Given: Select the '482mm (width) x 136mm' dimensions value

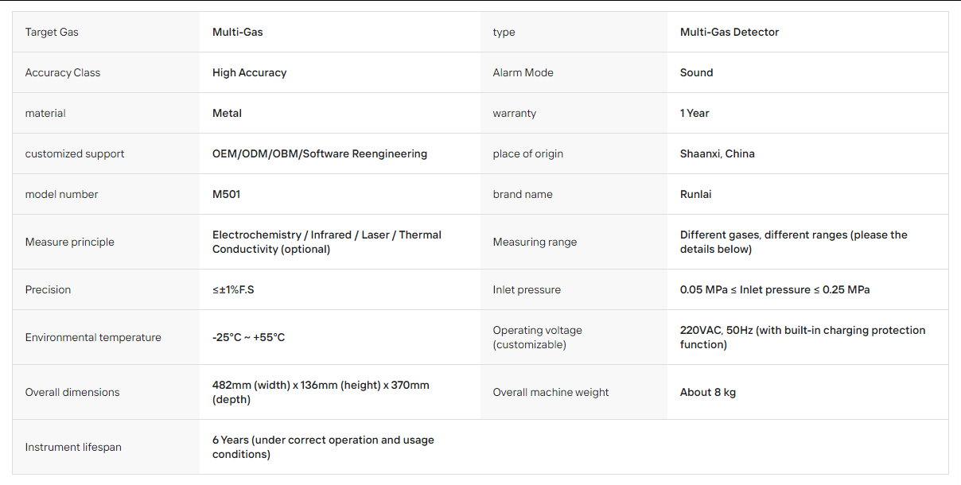Looking at the screenshot, I should coord(321,392).
